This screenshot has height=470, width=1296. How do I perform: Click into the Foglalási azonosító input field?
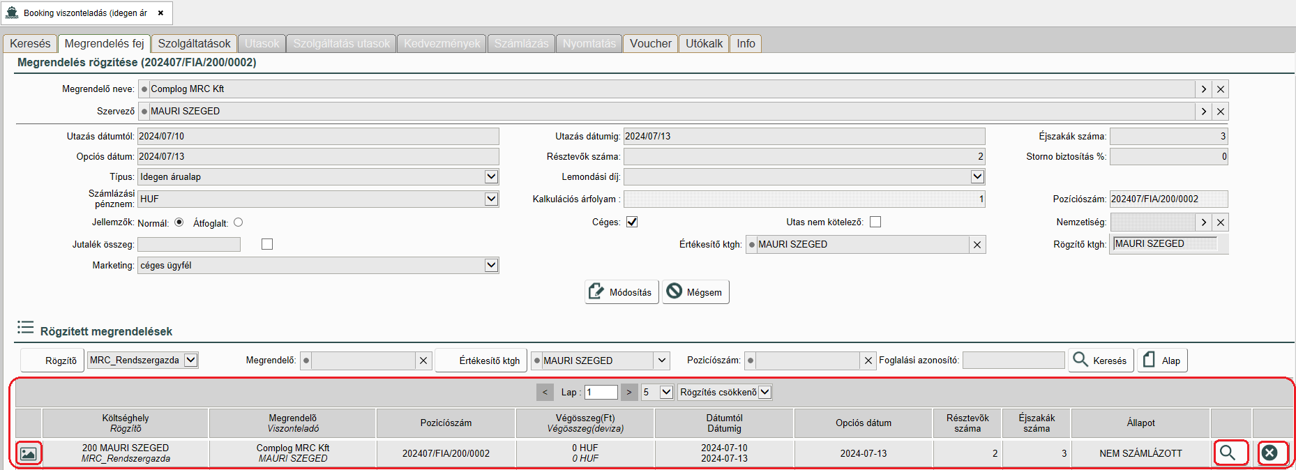click(1013, 361)
